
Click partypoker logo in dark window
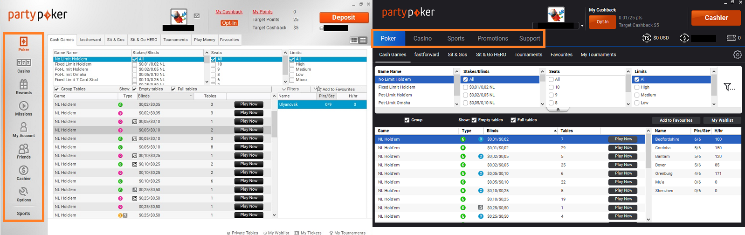(x=408, y=12)
